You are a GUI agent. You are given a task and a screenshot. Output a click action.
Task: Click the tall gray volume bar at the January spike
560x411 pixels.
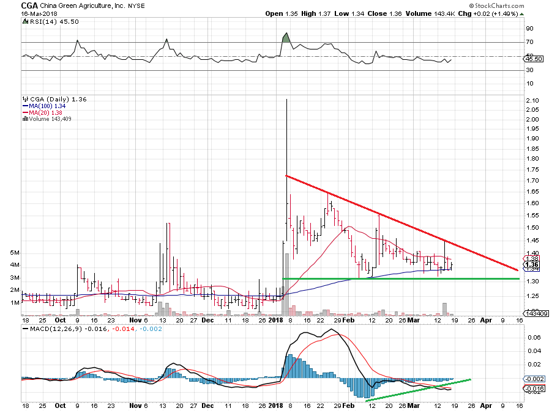click(286, 285)
